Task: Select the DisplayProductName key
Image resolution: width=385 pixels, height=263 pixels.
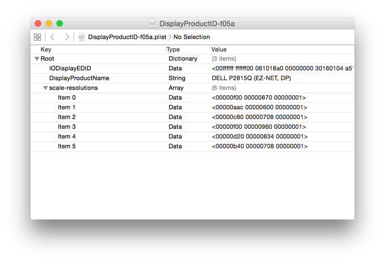Action: (x=79, y=78)
